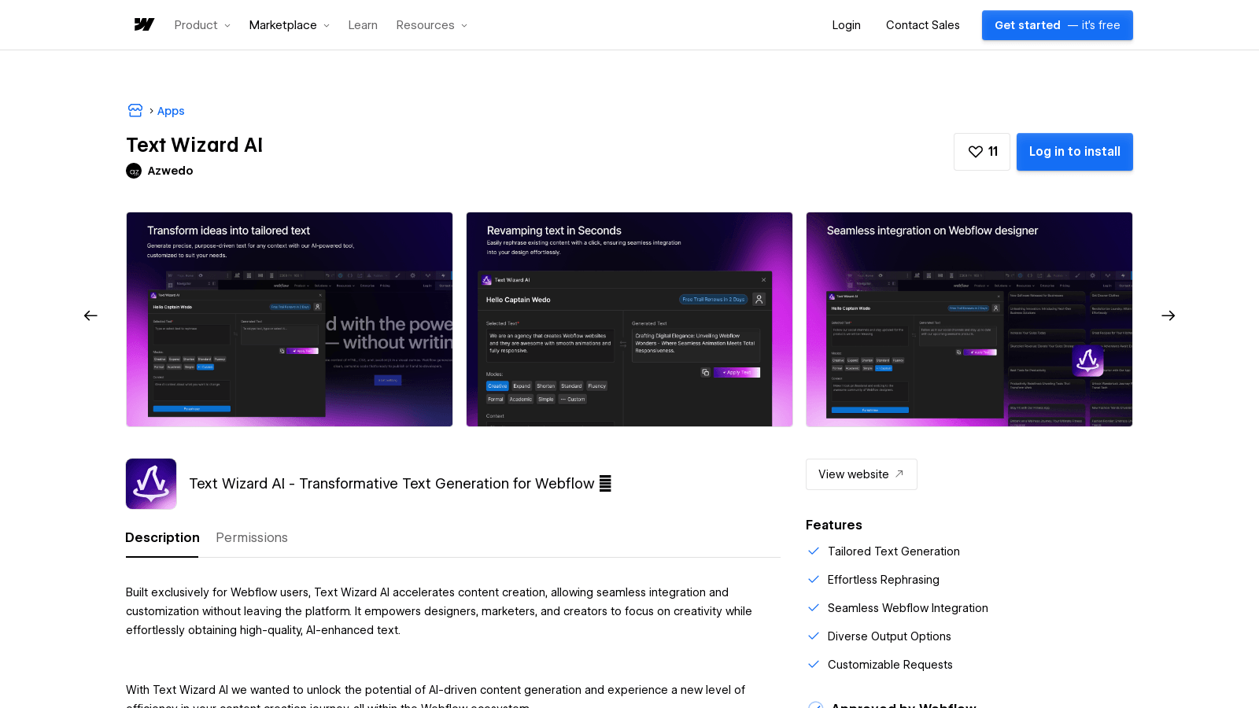Image resolution: width=1259 pixels, height=708 pixels.
Task: Switch to the Permissions tab
Action: click(x=252, y=537)
